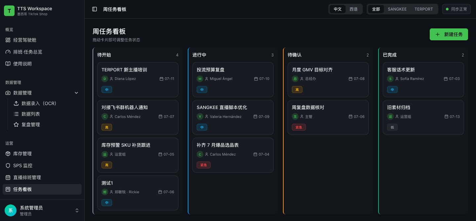The width and height of the screenshot is (476, 221).
Task: Select 任务看板 in sidebar
Action: point(42,189)
